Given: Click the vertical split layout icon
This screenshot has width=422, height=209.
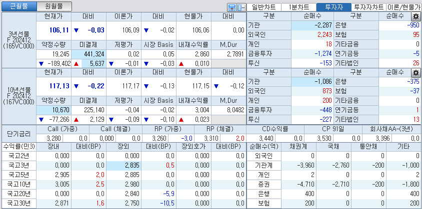Looking at the screenshot, I should click(x=241, y=7).
